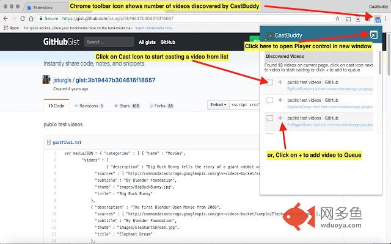Open the Stars tab
This screenshot has width=391, height=244.
pos(126,106)
